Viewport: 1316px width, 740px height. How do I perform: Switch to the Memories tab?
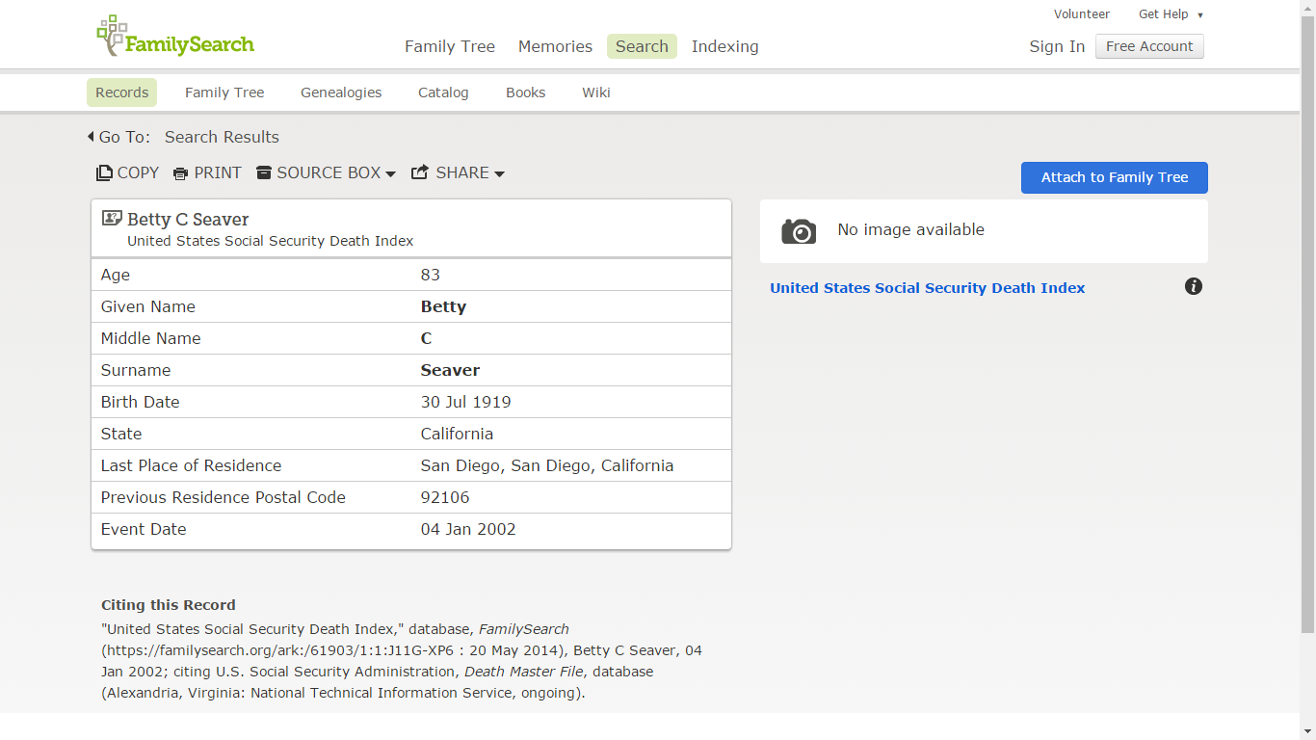tap(555, 46)
